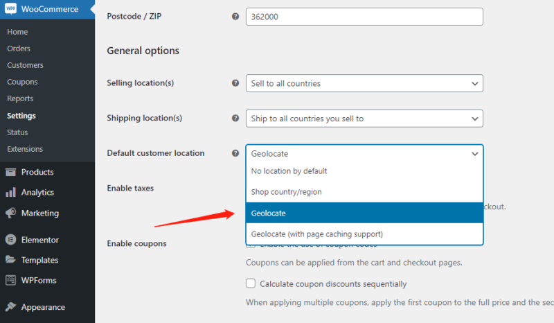Click the Templates folder icon

pos(11,261)
